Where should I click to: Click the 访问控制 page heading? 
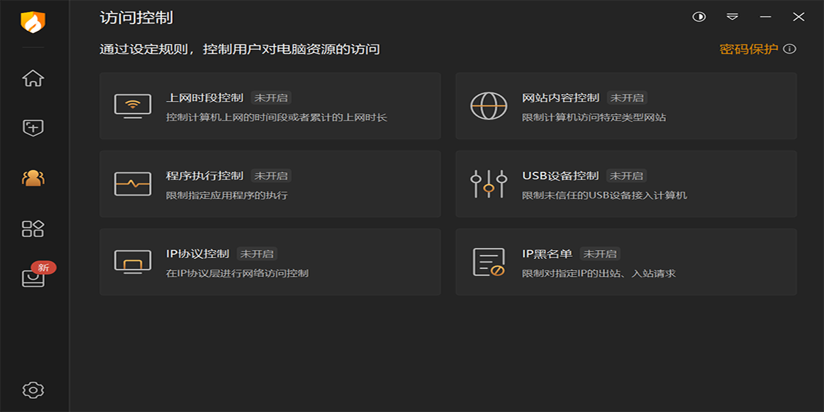pos(136,18)
